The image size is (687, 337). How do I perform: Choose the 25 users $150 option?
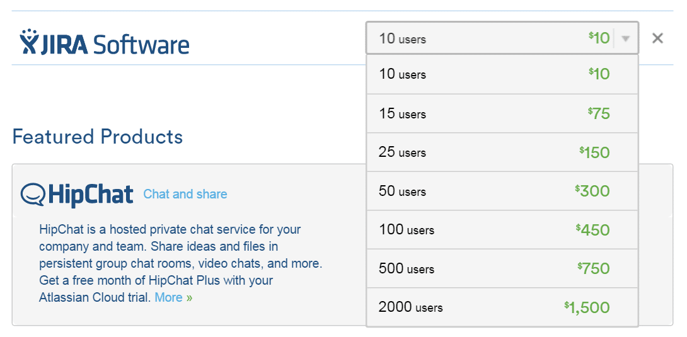click(x=502, y=152)
